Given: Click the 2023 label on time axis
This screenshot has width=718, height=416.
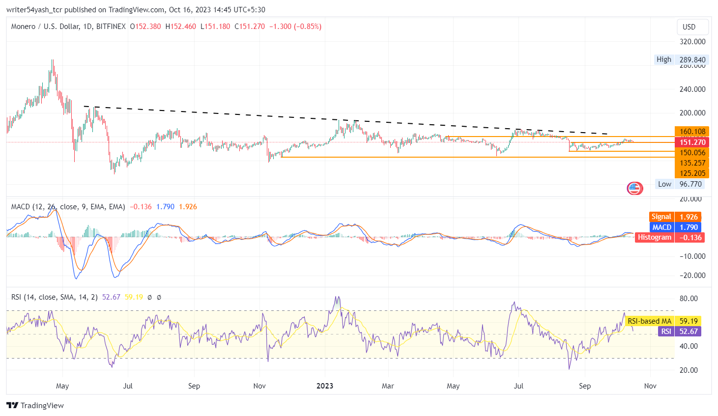Looking at the screenshot, I should [325, 386].
